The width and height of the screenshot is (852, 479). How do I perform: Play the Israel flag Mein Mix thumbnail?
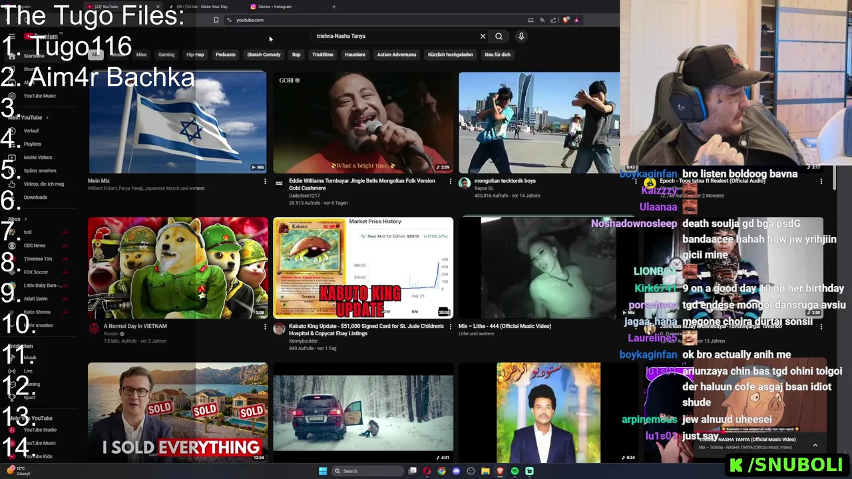point(177,122)
